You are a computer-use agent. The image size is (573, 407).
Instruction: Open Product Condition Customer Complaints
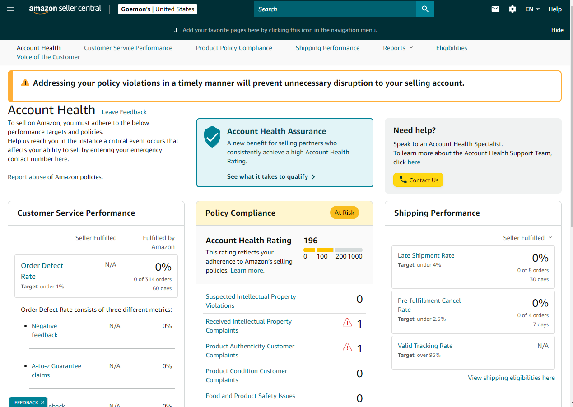tap(247, 375)
